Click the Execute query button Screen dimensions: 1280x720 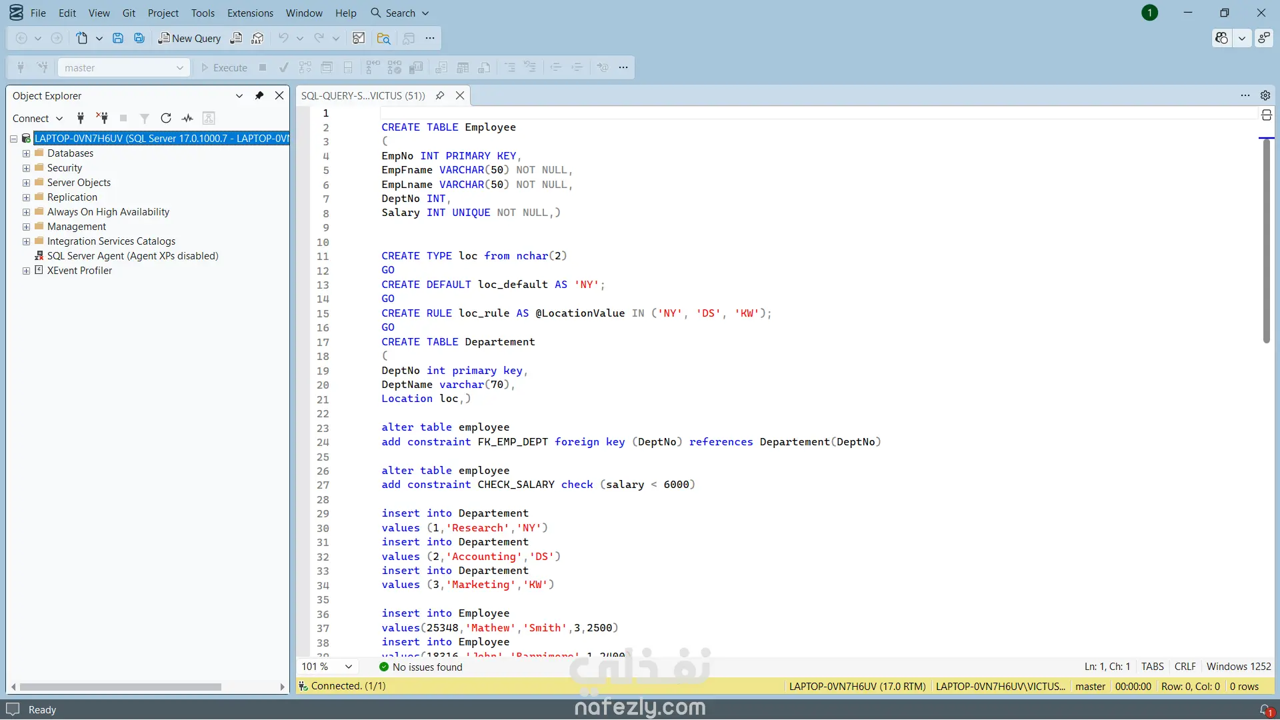click(225, 67)
